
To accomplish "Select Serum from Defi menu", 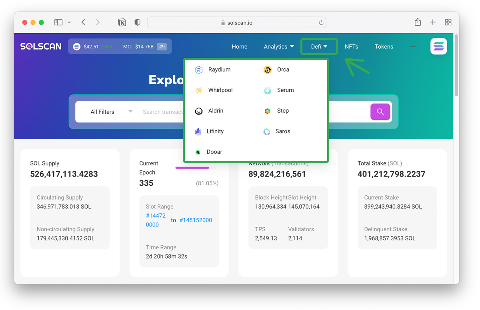I will click(x=286, y=90).
